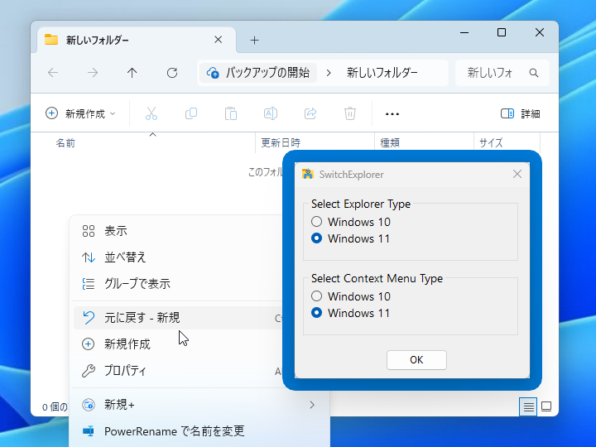This screenshot has height=447, width=596.
Task: Open the 新規作成 dropdown in toolbar
Action: click(x=80, y=113)
